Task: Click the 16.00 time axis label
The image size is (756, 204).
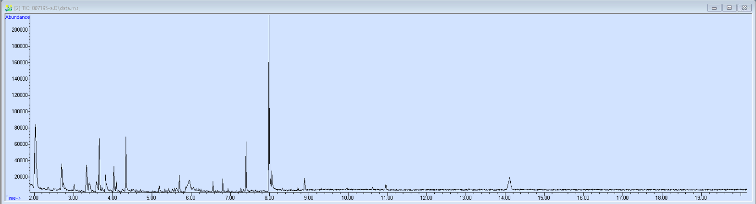Action: tap(583, 198)
